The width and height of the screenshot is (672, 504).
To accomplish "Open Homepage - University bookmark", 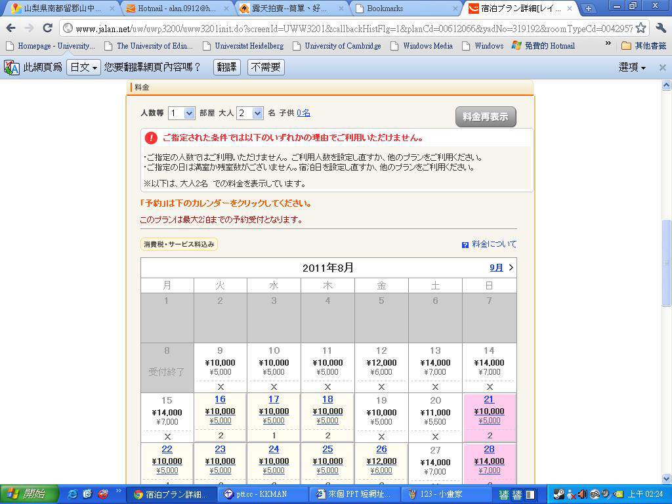I will coord(50,46).
